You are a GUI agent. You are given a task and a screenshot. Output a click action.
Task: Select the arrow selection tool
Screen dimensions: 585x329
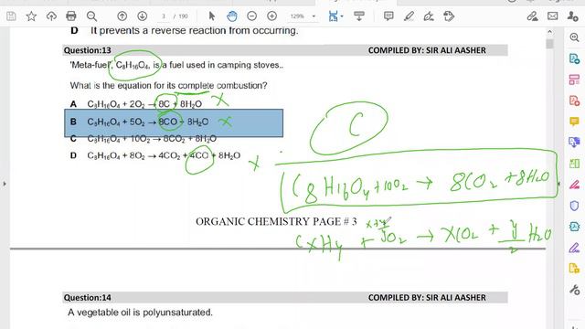211,16
